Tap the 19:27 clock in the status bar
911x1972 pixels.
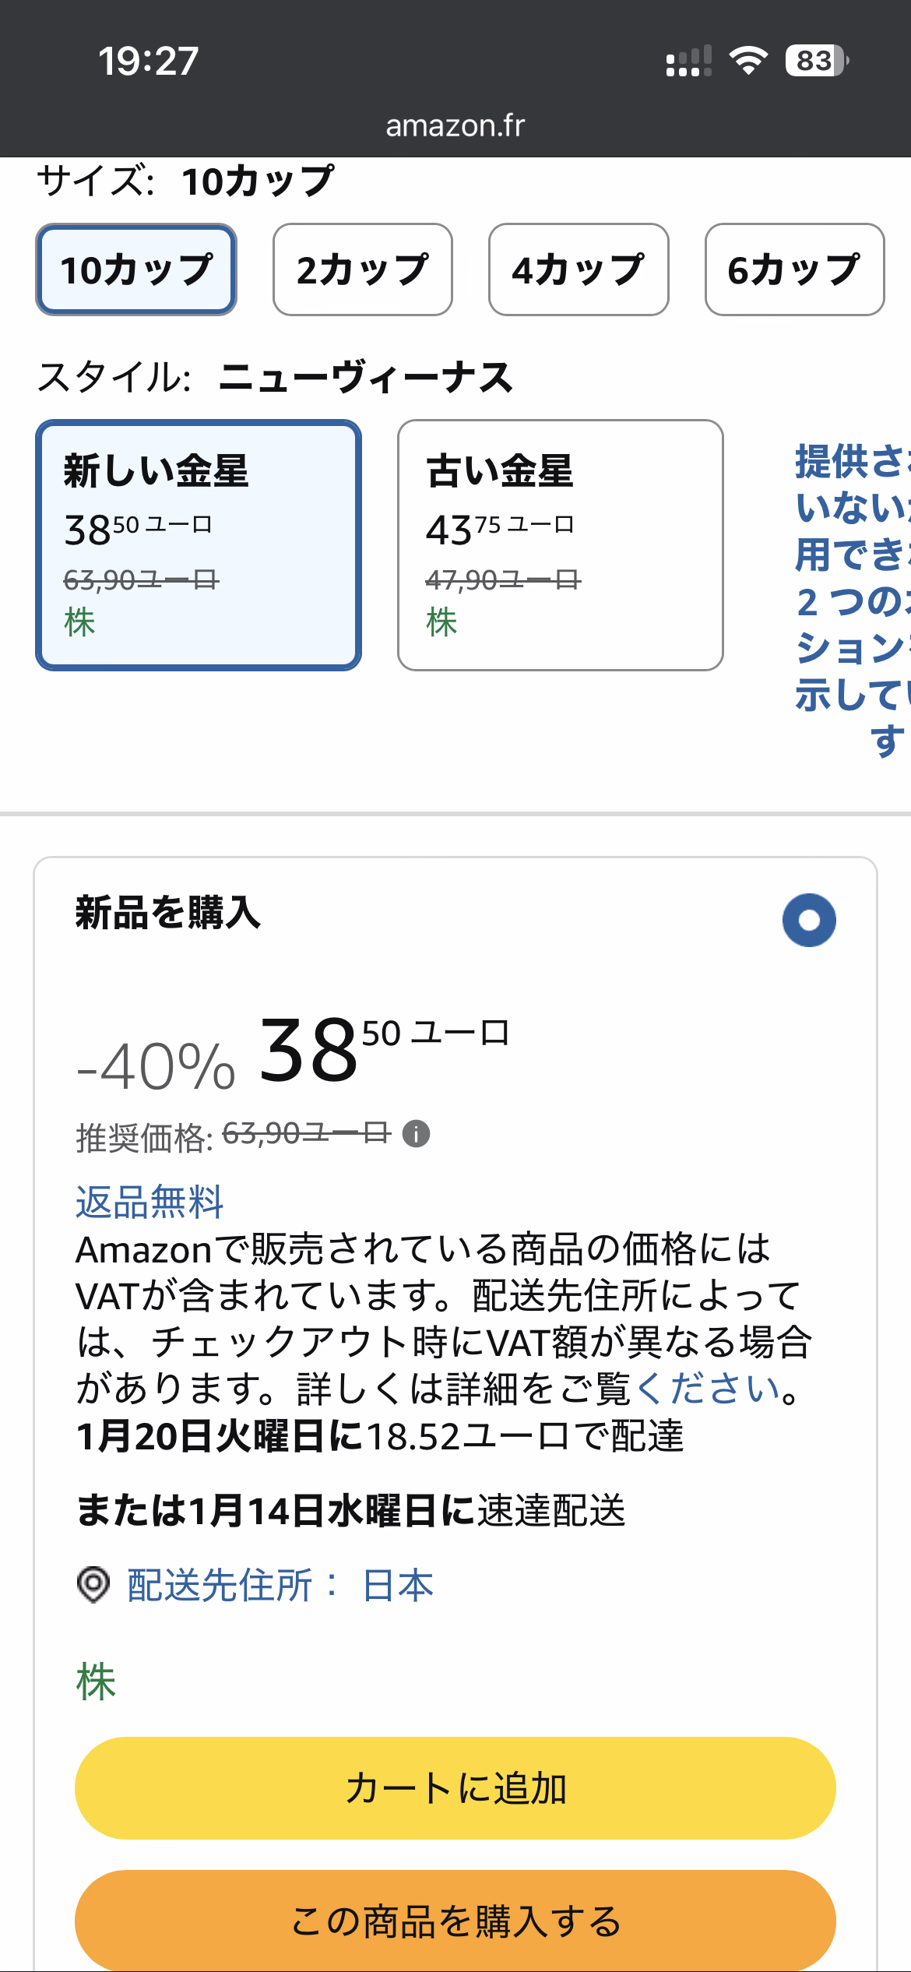(x=148, y=61)
